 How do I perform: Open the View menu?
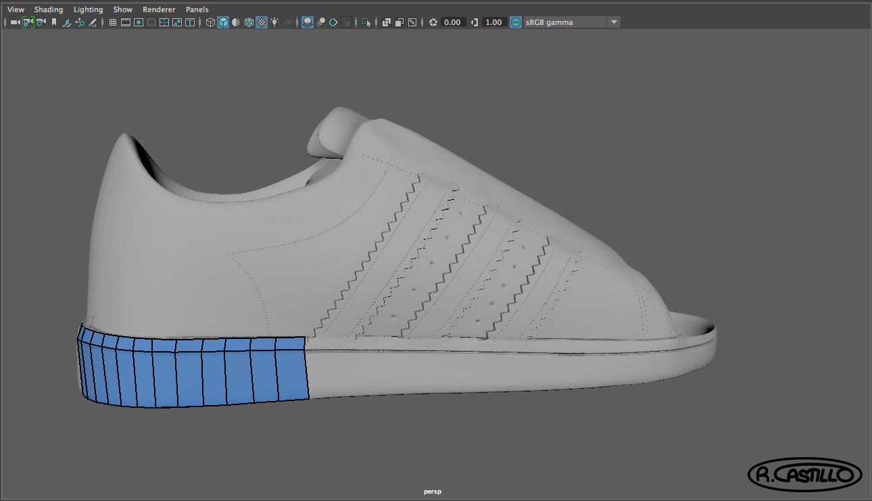[16, 9]
